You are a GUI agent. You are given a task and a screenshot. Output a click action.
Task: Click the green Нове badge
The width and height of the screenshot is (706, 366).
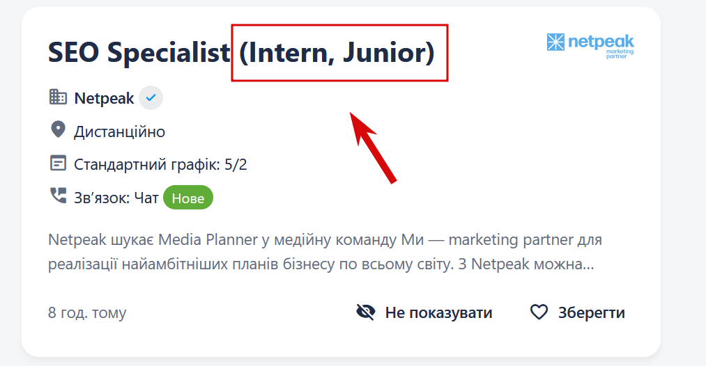(x=187, y=198)
